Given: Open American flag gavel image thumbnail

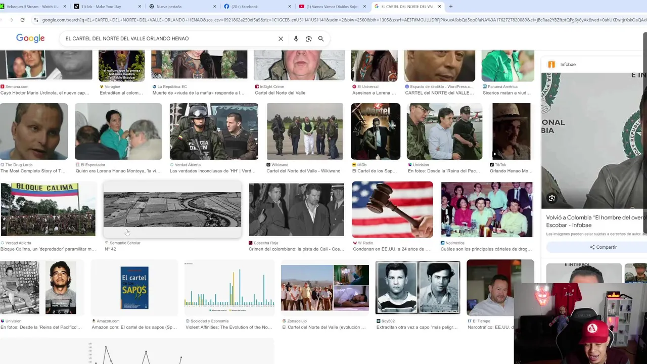Looking at the screenshot, I should coord(392,209).
